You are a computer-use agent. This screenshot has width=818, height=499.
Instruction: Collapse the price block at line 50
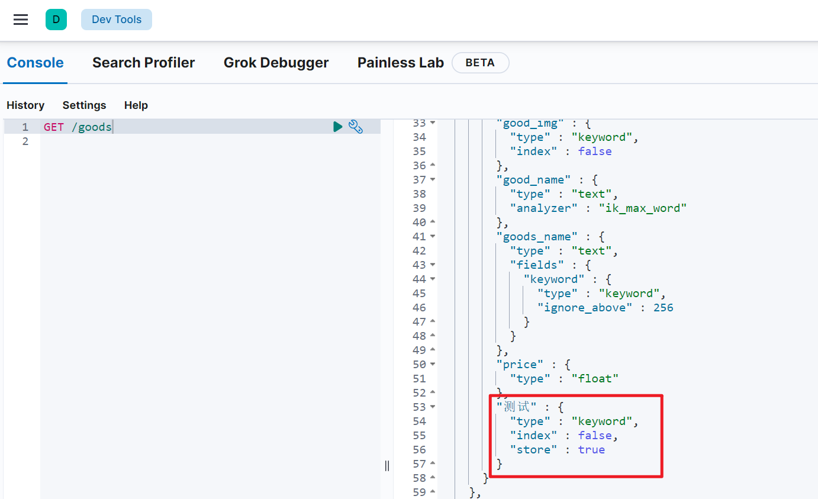point(433,364)
